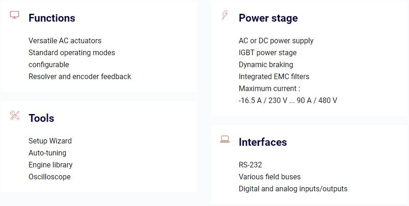Click the Various field buses line
This screenshot has height=206, width=409.
click(x=270, y=177)
